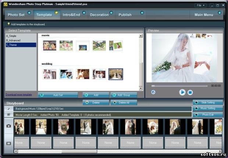This screenshot has width=228, height=158.
Task: Select third wedding template thumbnail
Action: 83,74
